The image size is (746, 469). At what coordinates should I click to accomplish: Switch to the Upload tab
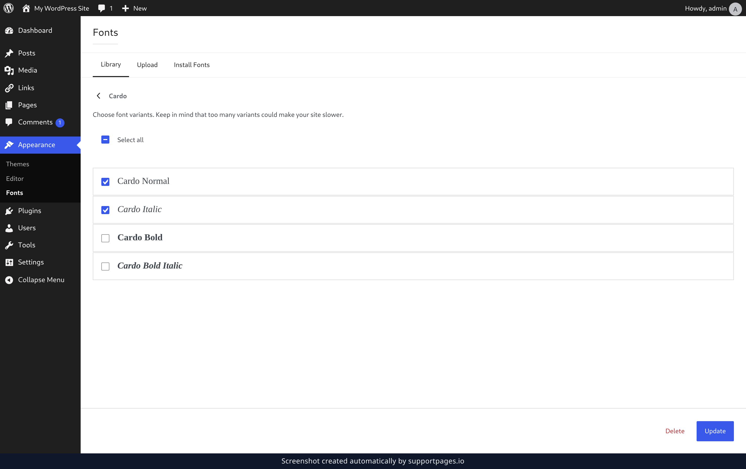[x=147, y=65]
